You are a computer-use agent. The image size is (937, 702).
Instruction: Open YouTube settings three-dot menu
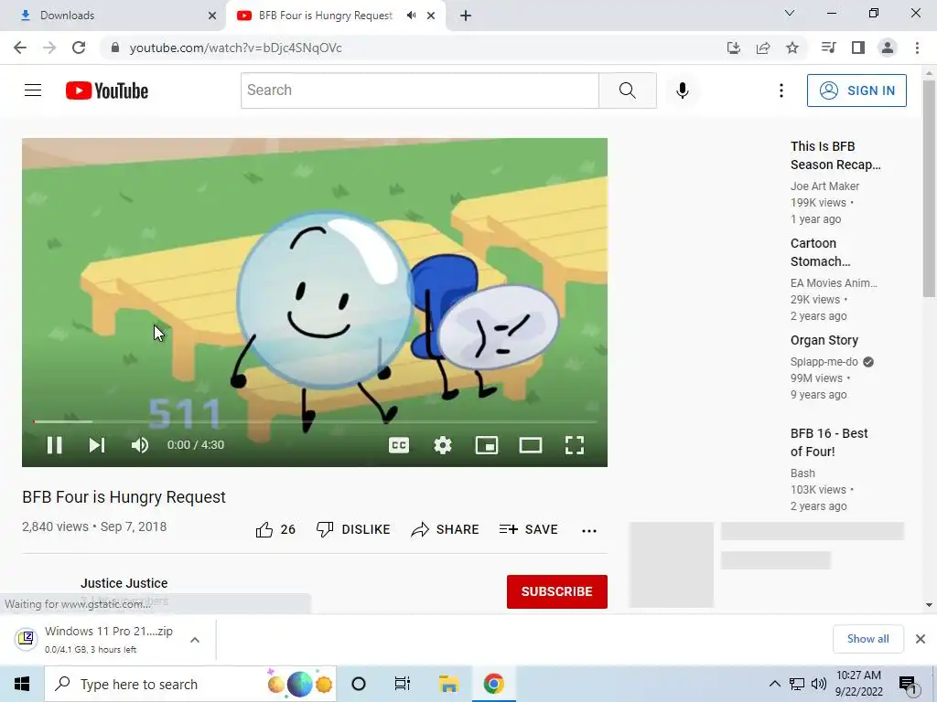pos(781,90)
